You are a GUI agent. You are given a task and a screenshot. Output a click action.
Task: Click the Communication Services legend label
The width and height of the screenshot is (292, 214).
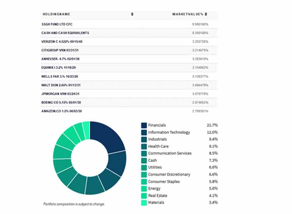click(x=170, y=153)
